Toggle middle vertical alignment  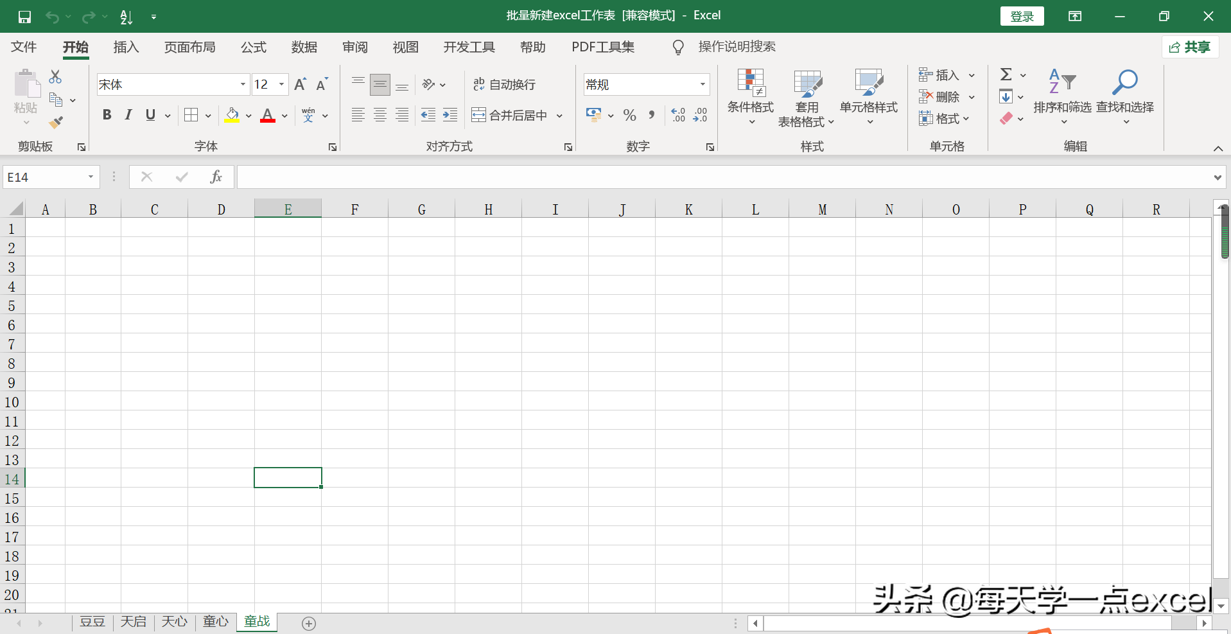click(x=380, y=84)
